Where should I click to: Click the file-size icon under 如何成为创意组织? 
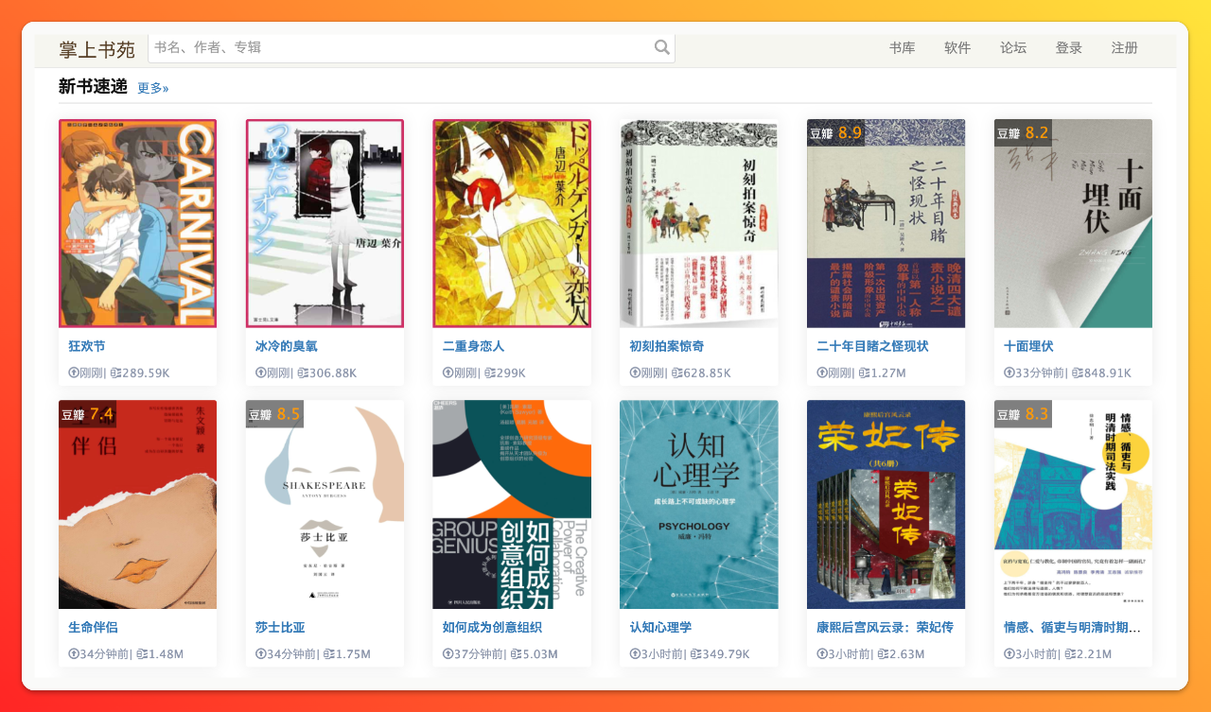click(x=516, y=654)
